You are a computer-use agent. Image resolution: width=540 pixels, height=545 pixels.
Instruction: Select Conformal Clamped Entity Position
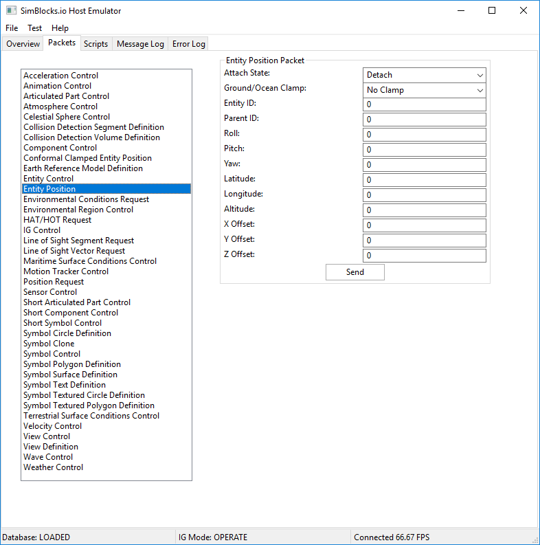[106, 158]
